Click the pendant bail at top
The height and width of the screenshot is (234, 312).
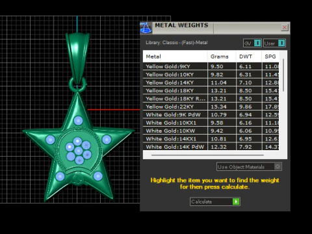77,58
